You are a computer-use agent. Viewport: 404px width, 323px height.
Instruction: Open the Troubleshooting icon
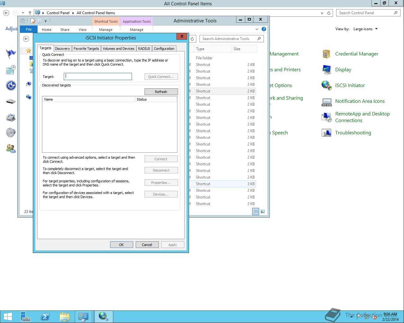click(x=326, y=133)
